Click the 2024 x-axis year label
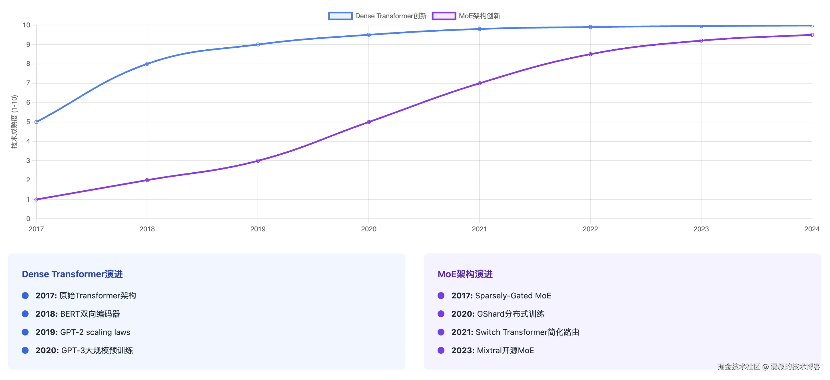 pyautogui.click(x=811, y=229)
